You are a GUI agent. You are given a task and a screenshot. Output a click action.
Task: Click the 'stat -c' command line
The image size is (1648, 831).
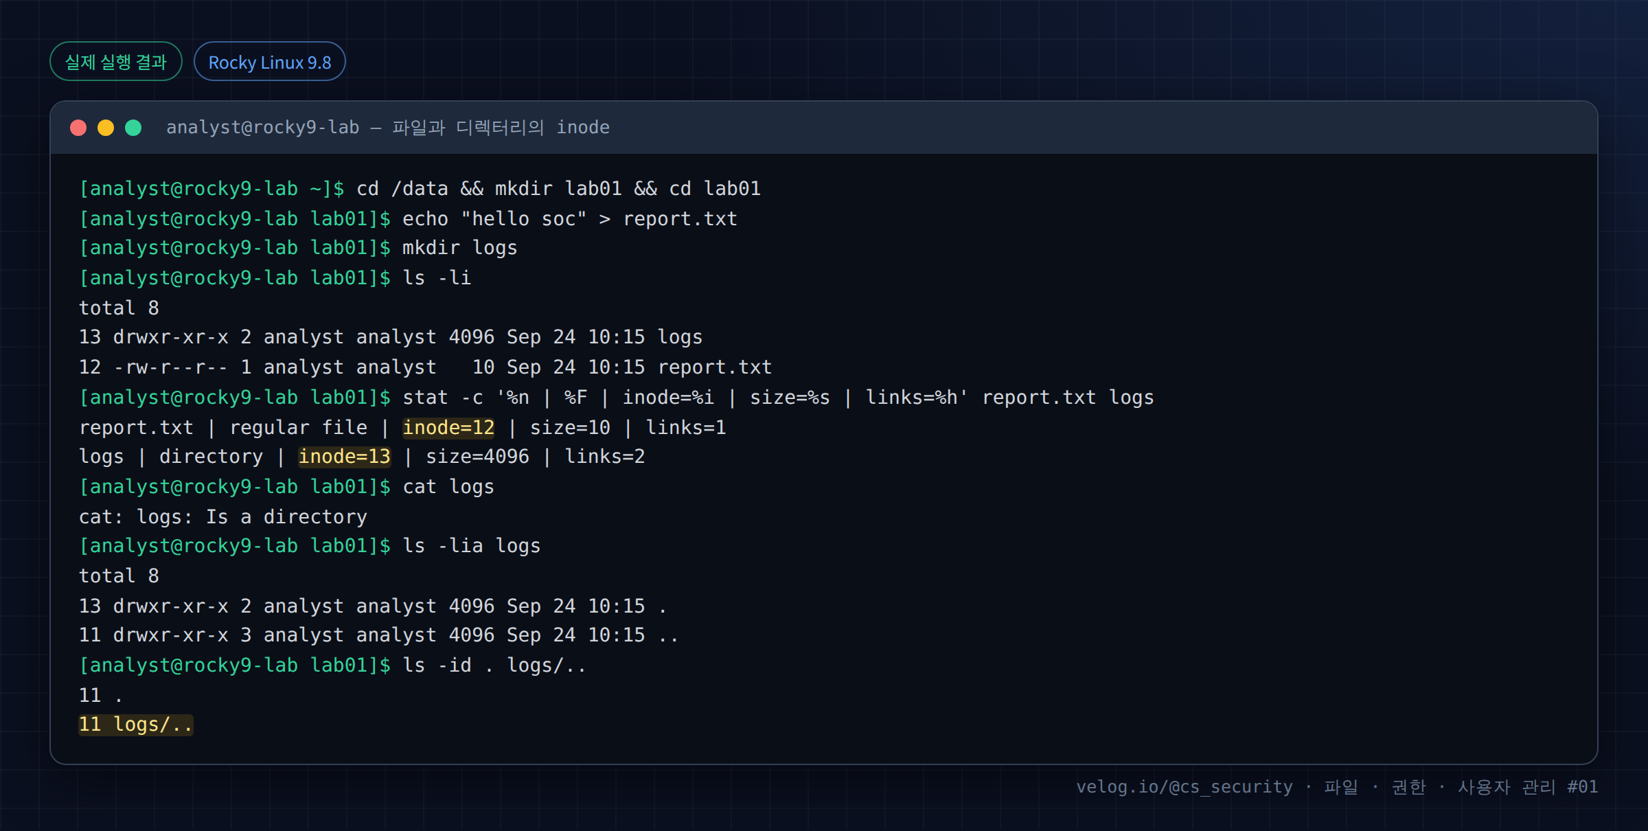pos(617,398)
